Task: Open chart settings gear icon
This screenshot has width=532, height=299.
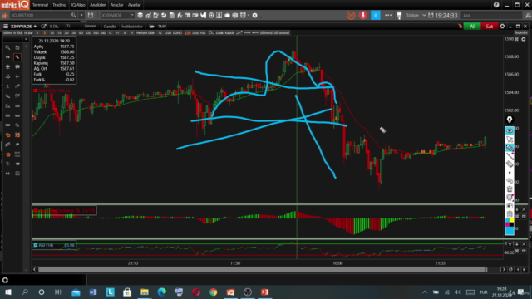Action: click(x=502, y=26)
